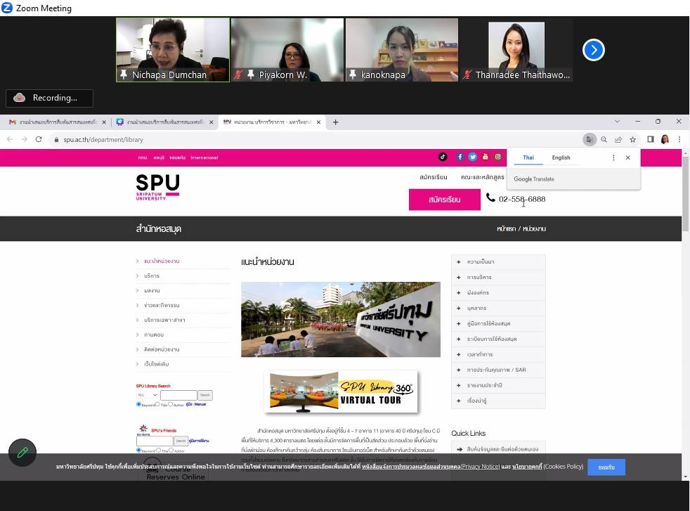Accept cookies with the blue button
Screen dimensions: 690x511
pyautogui.click(x=606, y=467)
